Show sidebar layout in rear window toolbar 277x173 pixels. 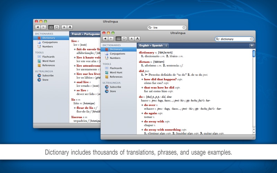point(51,27)
